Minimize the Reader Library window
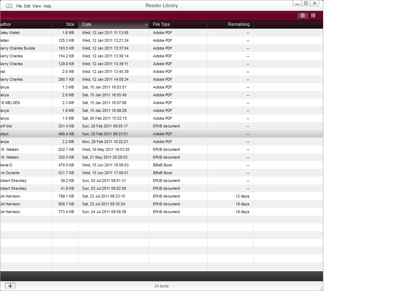Viewport: 408px width, 291px height. (x=297, y=3)
